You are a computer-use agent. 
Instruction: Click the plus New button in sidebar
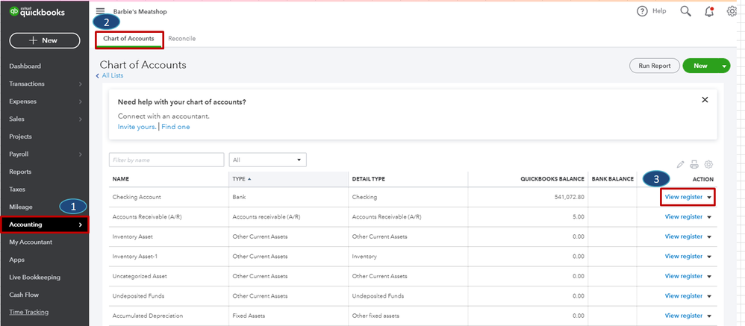[x=45, y=40]
